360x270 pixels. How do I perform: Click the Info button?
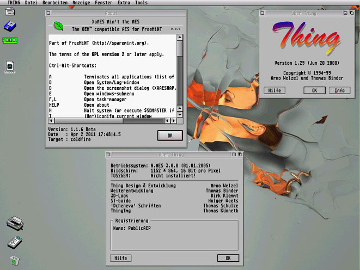click(339, 90)
